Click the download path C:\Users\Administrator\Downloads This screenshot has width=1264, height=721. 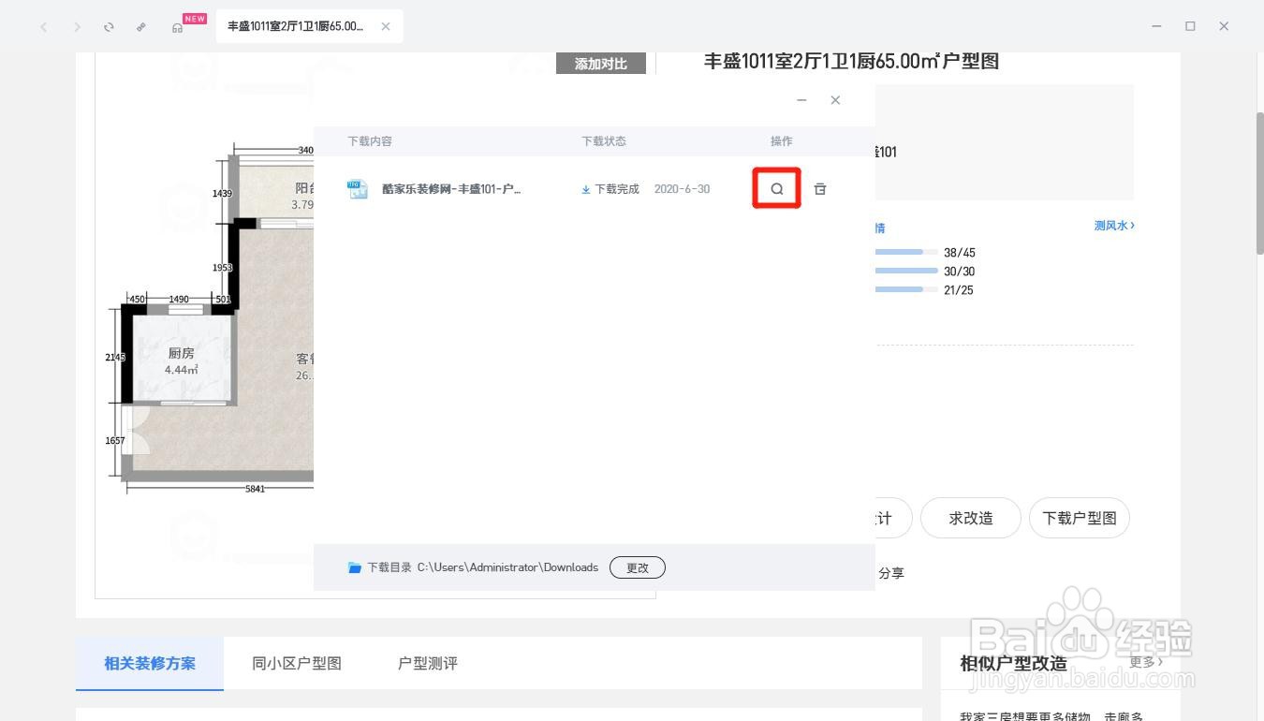tap(507, 567)
